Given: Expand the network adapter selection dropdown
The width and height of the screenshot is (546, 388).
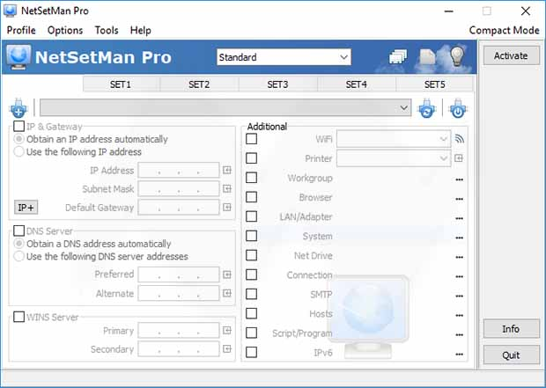Looking at the screenshot, I should point(225,108).
